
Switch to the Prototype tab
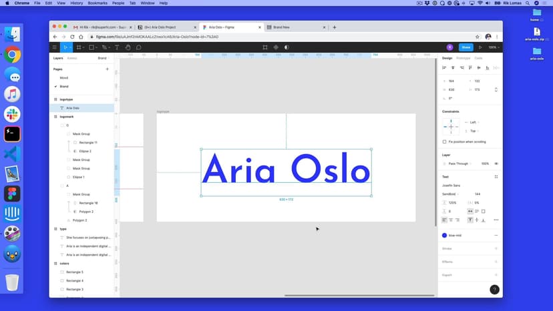point(462,58)
